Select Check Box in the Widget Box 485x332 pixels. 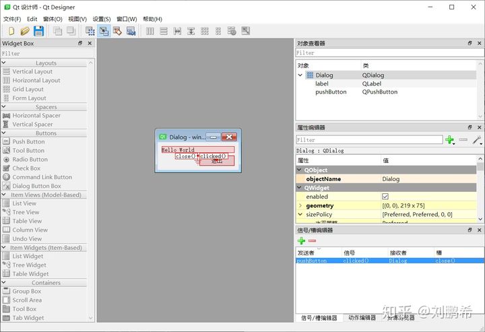26,168
